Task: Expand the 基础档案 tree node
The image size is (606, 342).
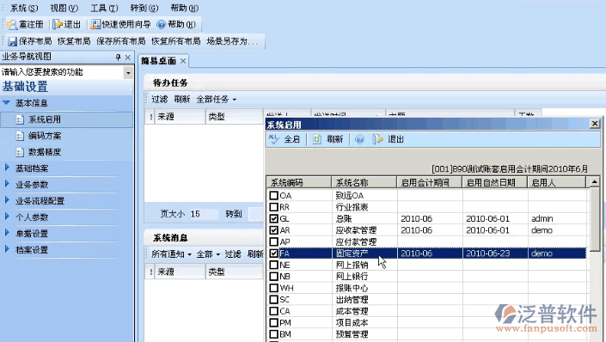Action: pyautogui.click(x=7, y=168)
